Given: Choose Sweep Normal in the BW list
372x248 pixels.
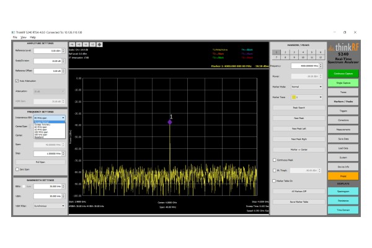Looking at the screenshot, I should 50,122.
